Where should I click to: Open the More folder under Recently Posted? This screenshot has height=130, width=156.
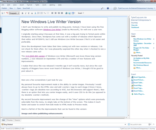pos(137,68)
